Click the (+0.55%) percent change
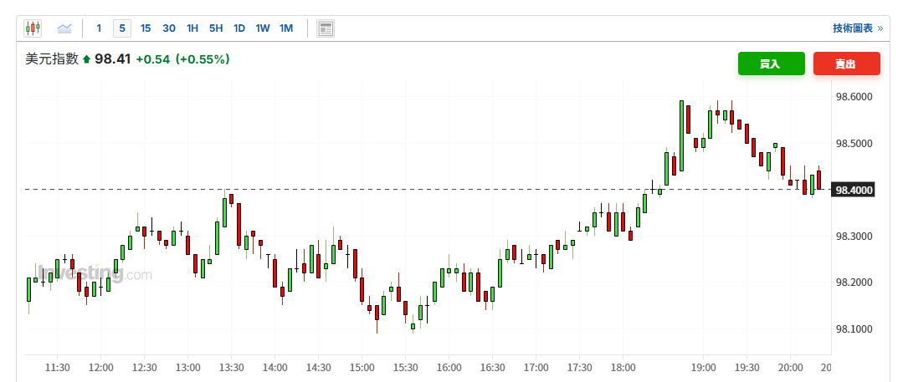The width and height of the screenshot is (903, 382). click(203, 59)
